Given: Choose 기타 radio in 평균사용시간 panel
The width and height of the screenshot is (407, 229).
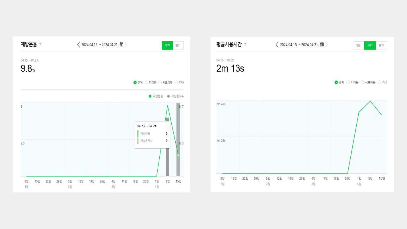Looking at the screenshot, I should tap(379, 82).
